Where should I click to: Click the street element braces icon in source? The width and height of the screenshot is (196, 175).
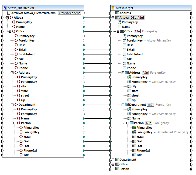19,95
